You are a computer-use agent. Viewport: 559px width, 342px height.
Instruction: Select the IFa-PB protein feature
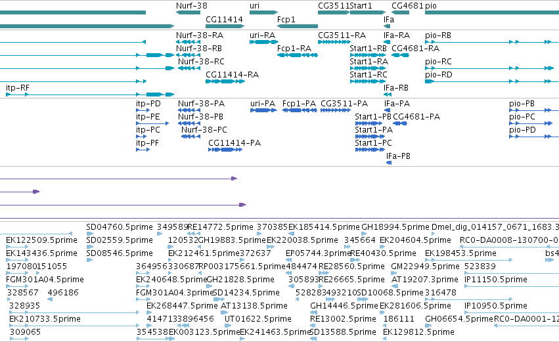389,163
